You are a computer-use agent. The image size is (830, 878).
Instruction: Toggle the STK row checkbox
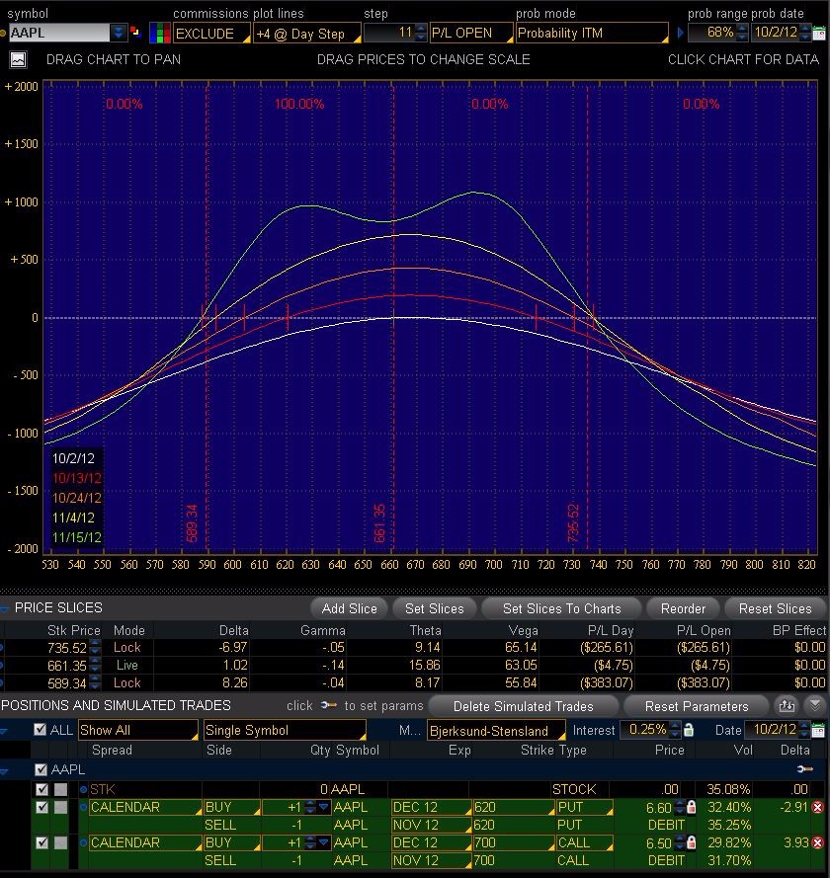click(42, 789)
